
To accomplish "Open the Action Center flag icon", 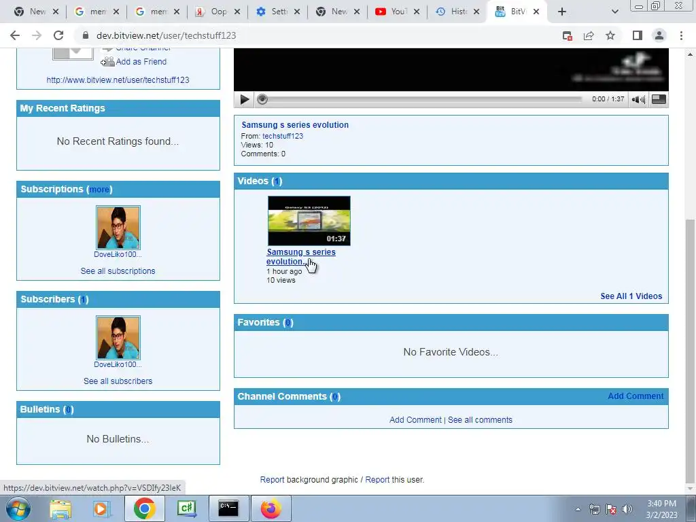I will [611, 509].
